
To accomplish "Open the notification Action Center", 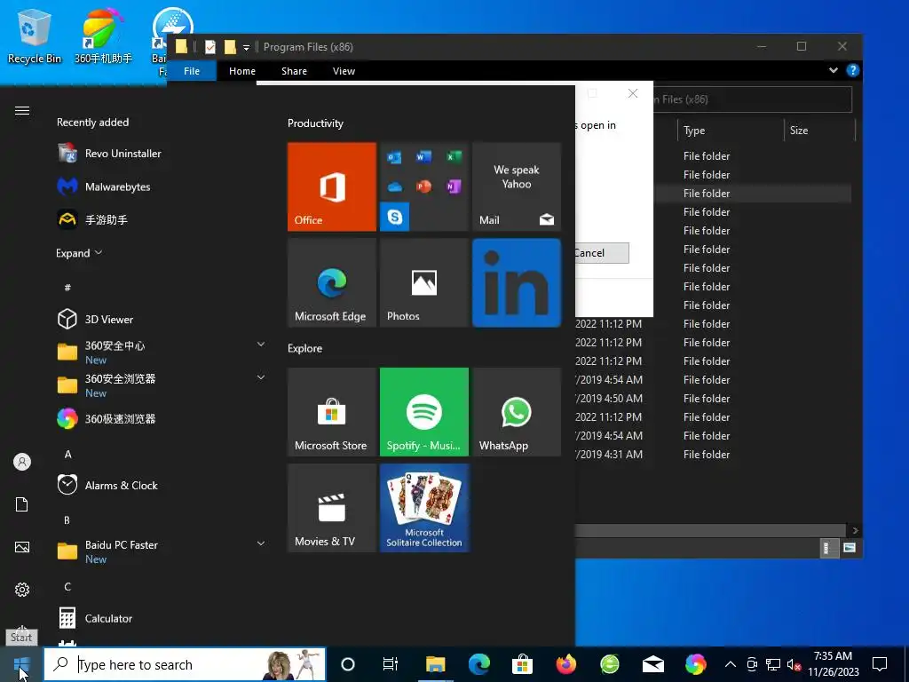I will pos(880,664).
